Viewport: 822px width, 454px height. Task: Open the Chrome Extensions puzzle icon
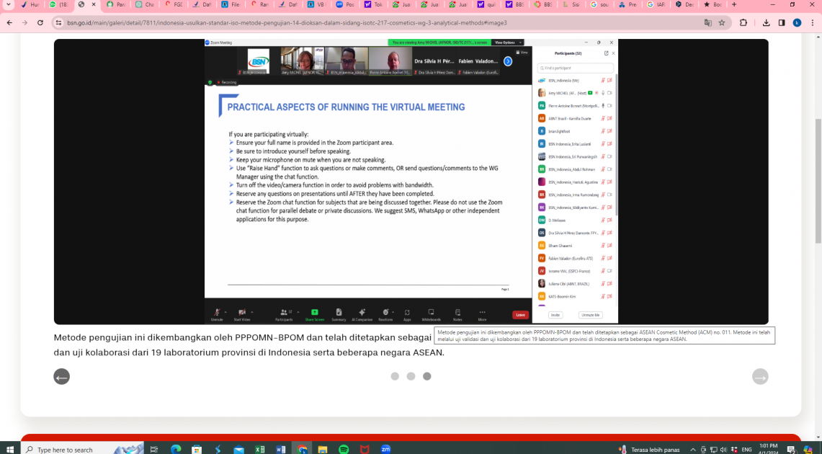point(743,22)
